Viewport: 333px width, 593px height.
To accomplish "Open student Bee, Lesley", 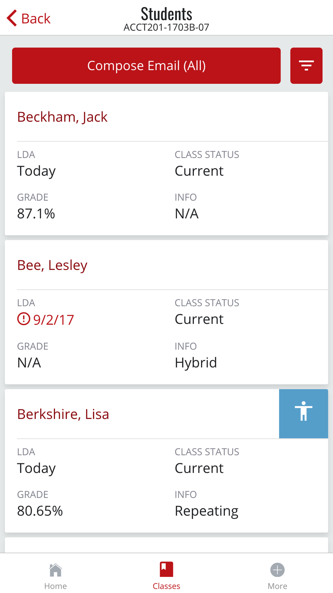I will [52, 265].
